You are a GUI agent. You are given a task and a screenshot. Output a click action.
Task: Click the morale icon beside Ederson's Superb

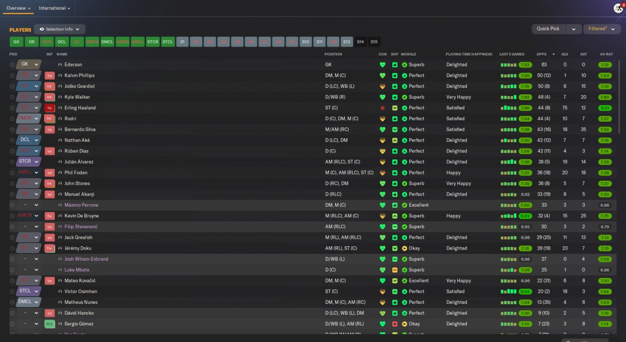[404, 64]
